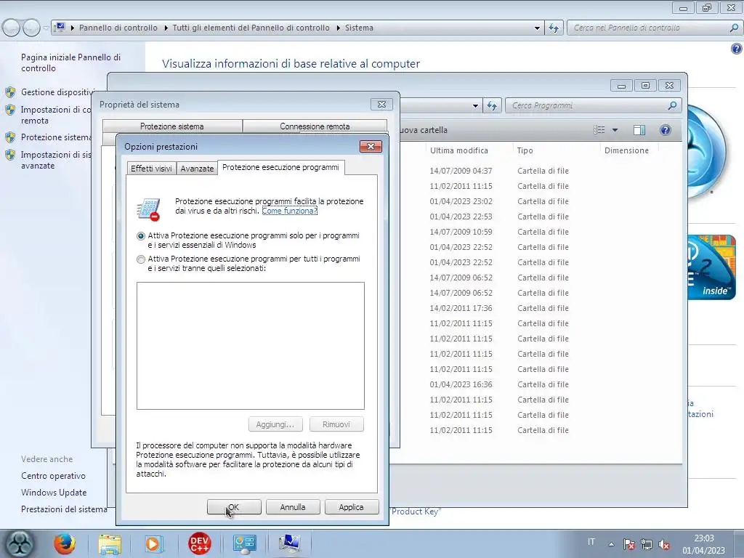Open Pagina iniziale Pannello di controllo
The height and width of the screenshot is (558, 744).
click(x=70, y=62)
